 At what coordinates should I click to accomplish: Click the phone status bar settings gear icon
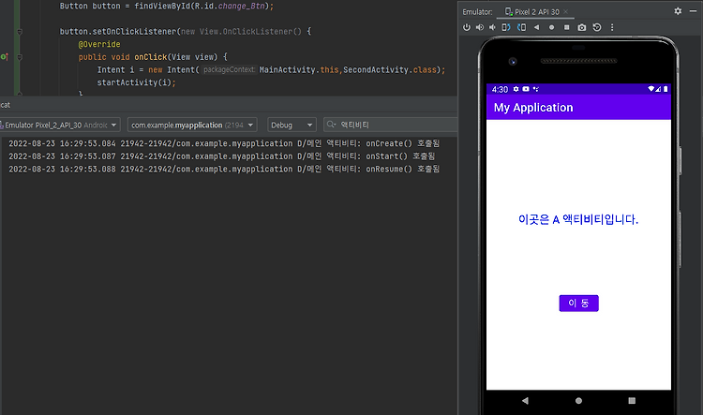(x=516, y=89)
